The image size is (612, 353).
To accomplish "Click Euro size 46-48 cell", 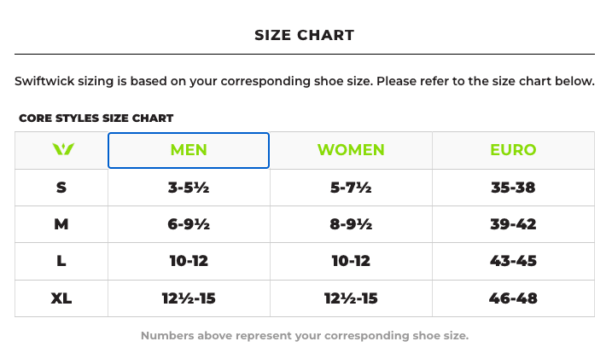I will pos(513,298).
